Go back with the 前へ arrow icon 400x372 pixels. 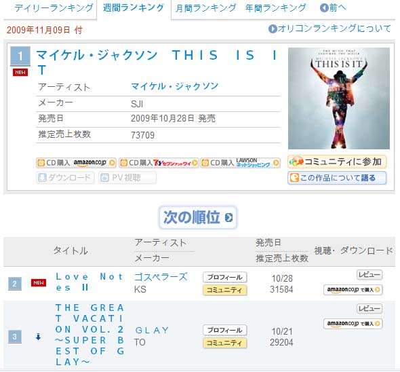pyautogui.click(x=324, y=8)
